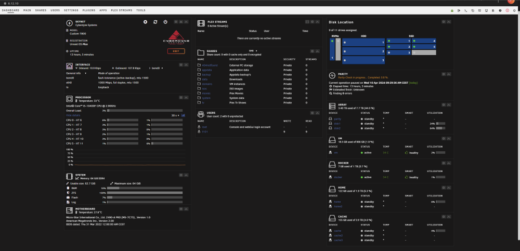Open settings gear on the Skynet tile

point(176,22)
